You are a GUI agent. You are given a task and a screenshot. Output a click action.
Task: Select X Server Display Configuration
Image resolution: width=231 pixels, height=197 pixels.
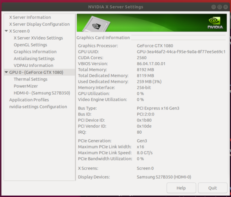tap(40, 24)
